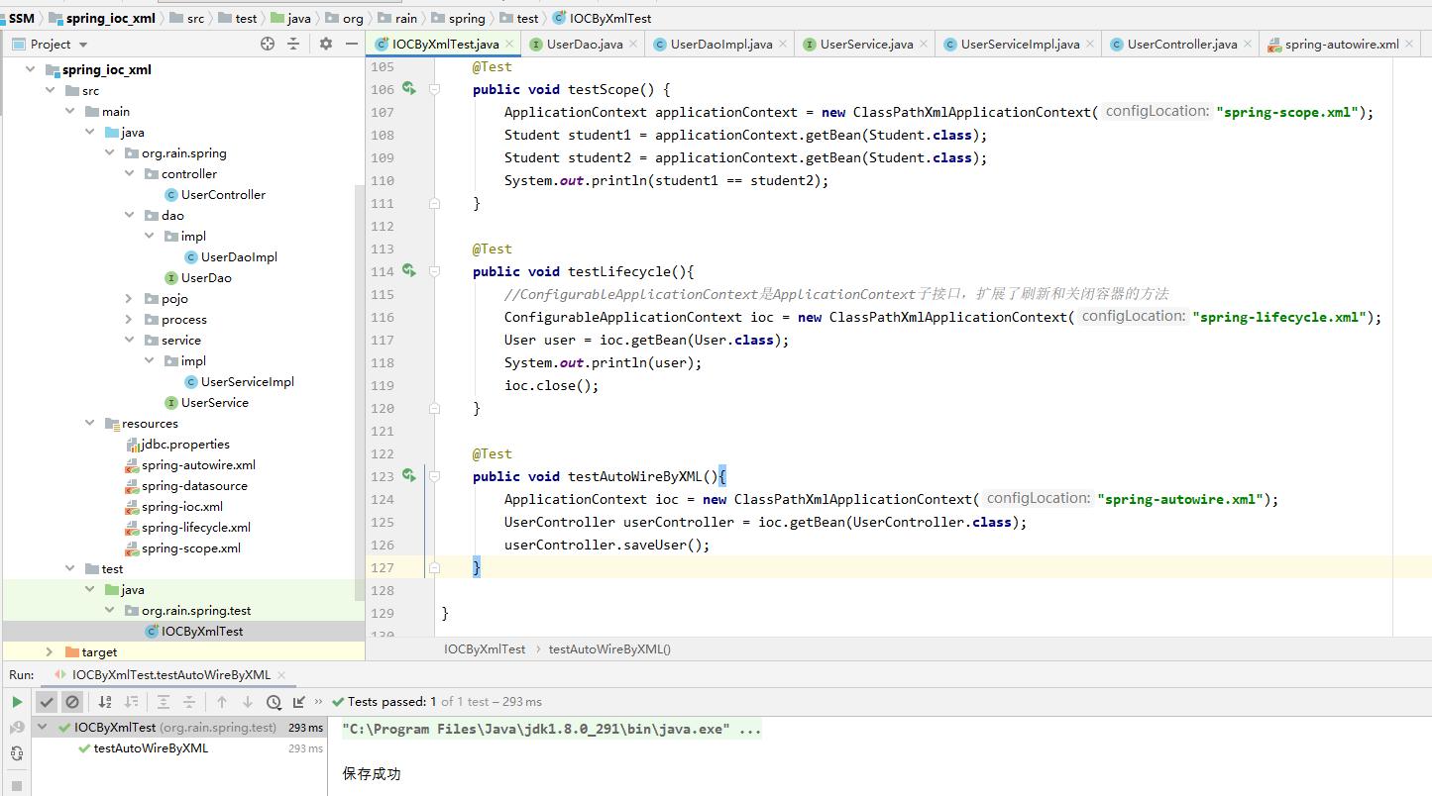Image resolution: width=1432 pixels, height=796 pixels.
Task: Toggle show passed tests checkmark button
Action: pyautogui.click(x=47, y=702)
